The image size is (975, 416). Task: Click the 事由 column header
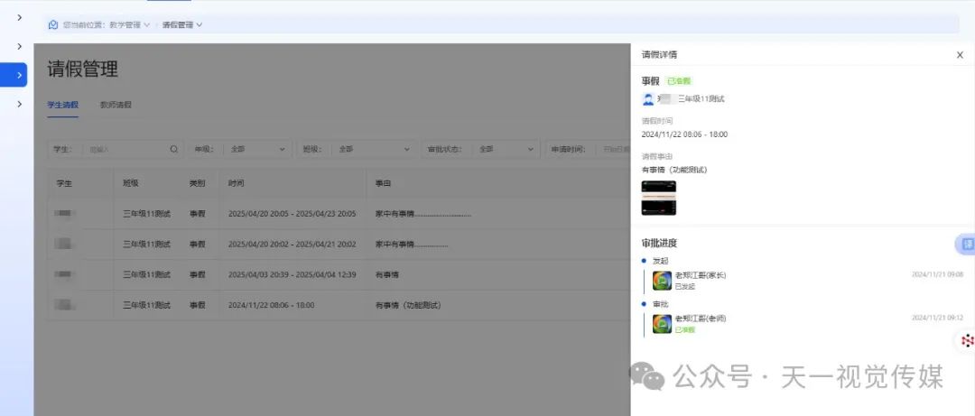pos(383,184)
